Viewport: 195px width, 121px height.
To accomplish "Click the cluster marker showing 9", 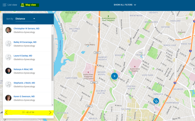I will (x=114, y=76).
